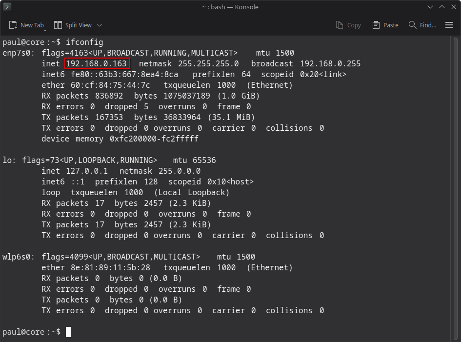The width and height of the screenshot is (461, 342).
Task: Minimize the Konsole window
Action: tap(430, 7)
